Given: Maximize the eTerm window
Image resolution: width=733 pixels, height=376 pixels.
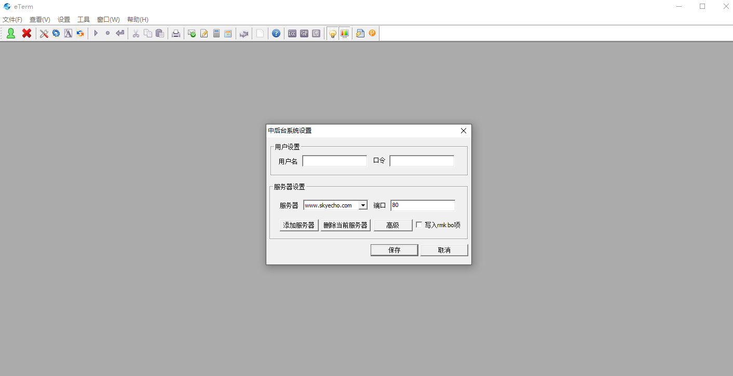Looking at the screenshot, I should [702, 7].
